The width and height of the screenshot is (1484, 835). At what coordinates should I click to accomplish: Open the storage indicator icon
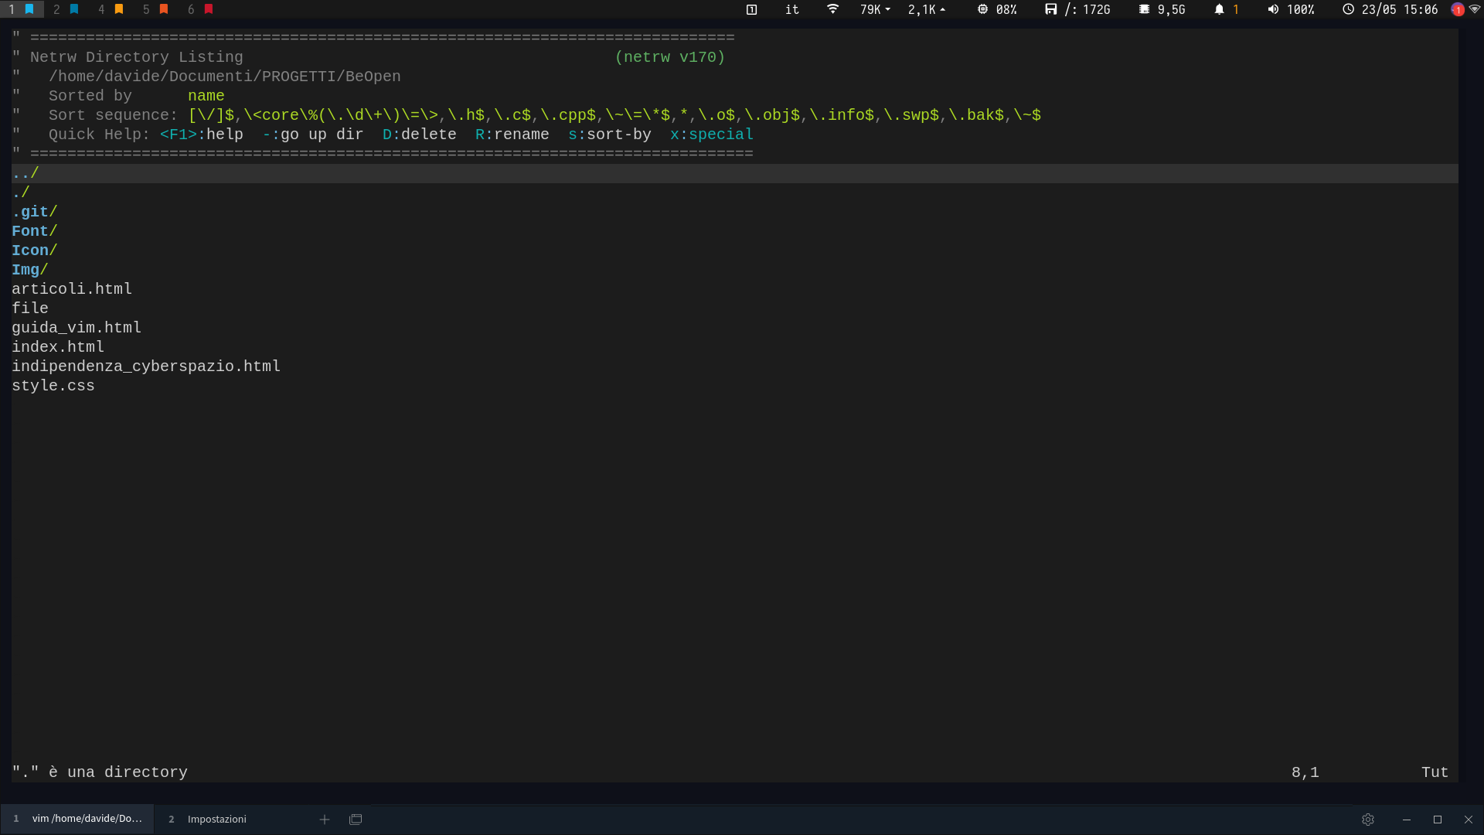1051,9
